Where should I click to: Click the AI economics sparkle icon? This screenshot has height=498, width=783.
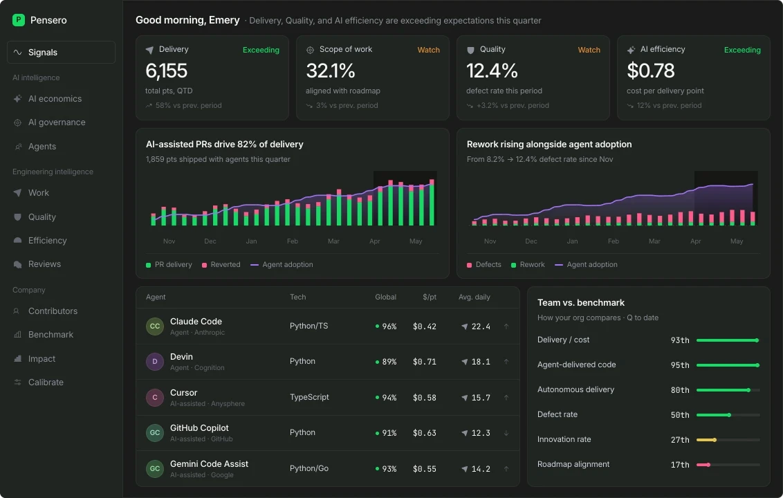tap(17, 99)
